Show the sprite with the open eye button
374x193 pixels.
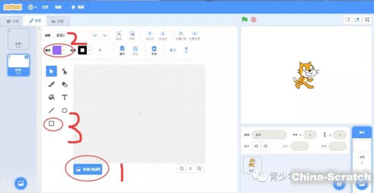coord(256,146)
